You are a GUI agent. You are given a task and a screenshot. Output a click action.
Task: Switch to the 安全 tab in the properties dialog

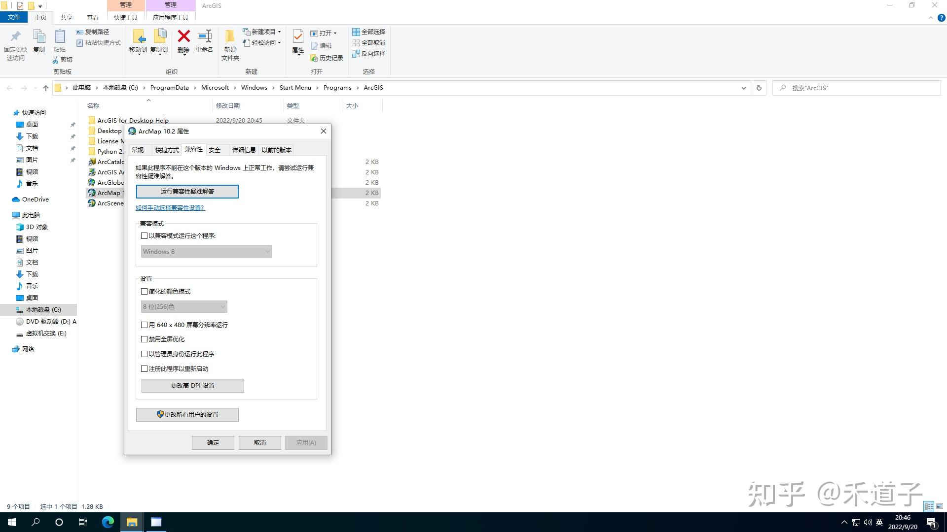215,150
